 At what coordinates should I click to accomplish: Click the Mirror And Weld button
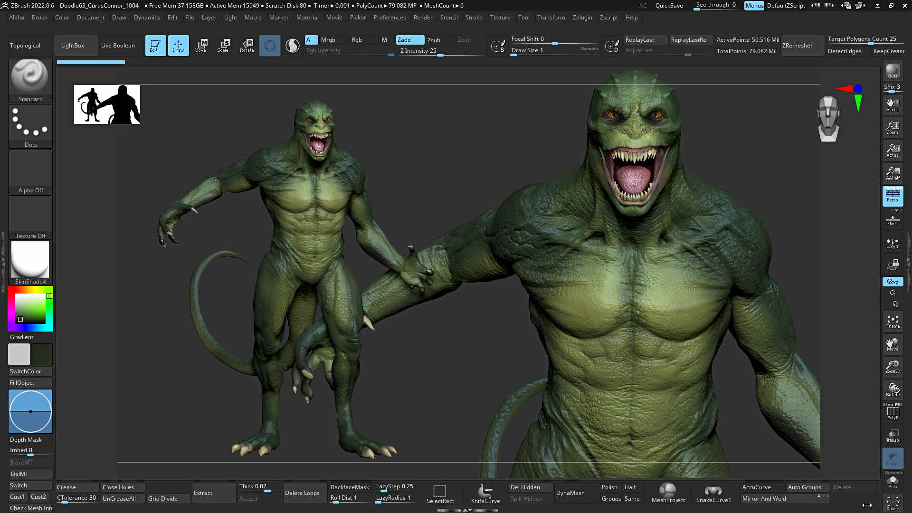785,499
